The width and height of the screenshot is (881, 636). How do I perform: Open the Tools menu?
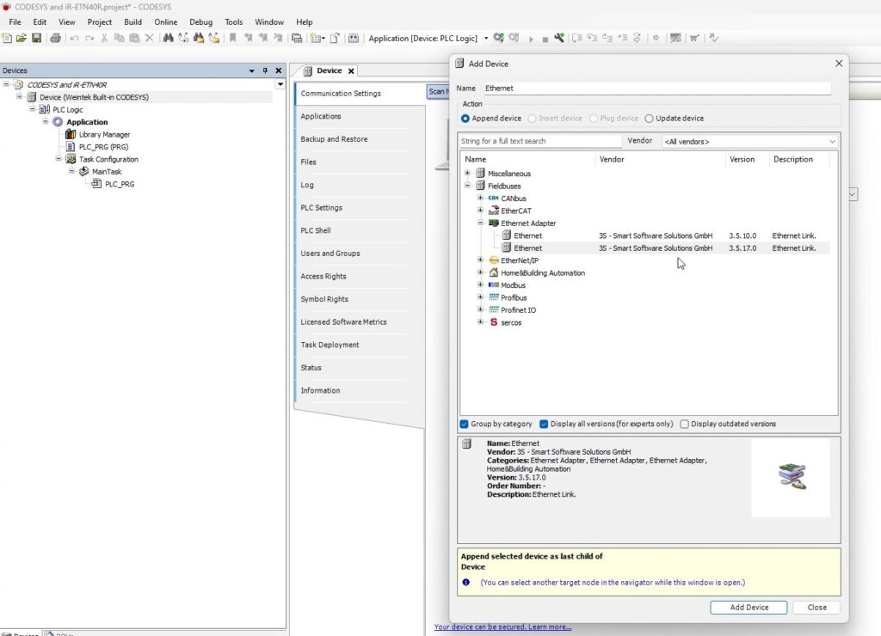[x=234, y=21]
